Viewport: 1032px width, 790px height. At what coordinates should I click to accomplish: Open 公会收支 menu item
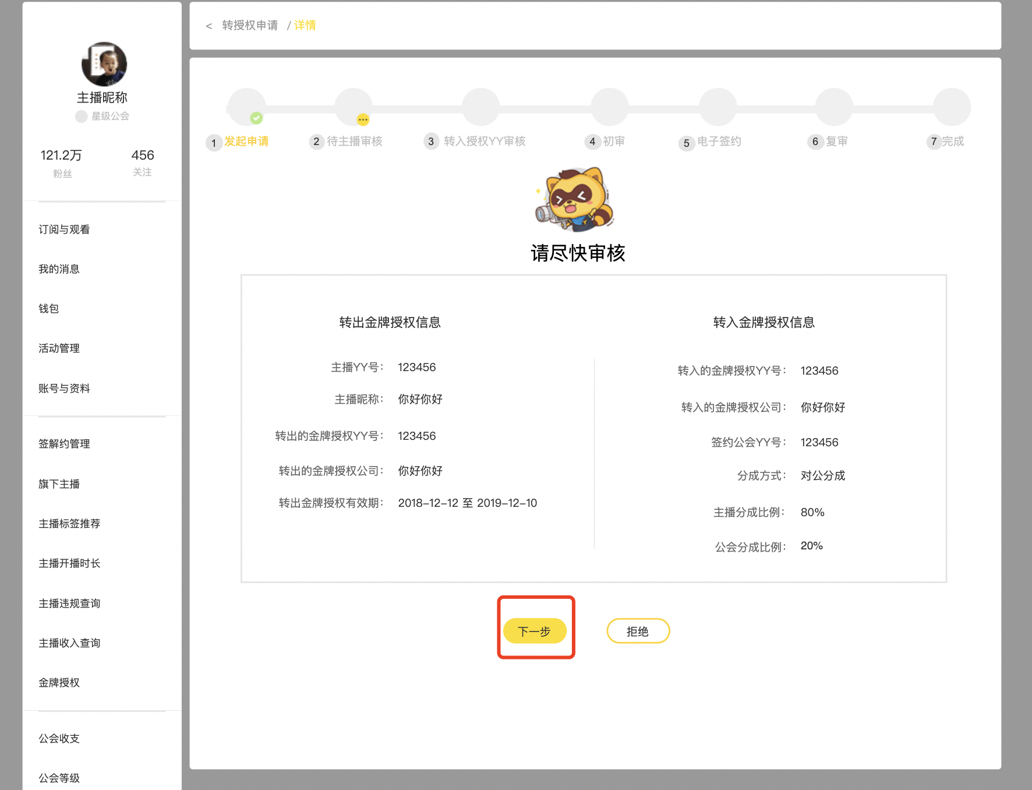(59, 739)
